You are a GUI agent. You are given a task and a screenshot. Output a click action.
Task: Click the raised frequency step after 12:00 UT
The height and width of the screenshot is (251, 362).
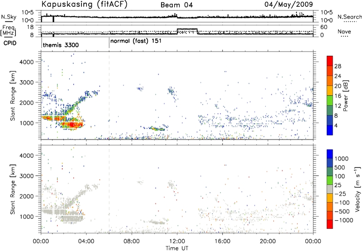pyautogui.click(x=187, y=29)
